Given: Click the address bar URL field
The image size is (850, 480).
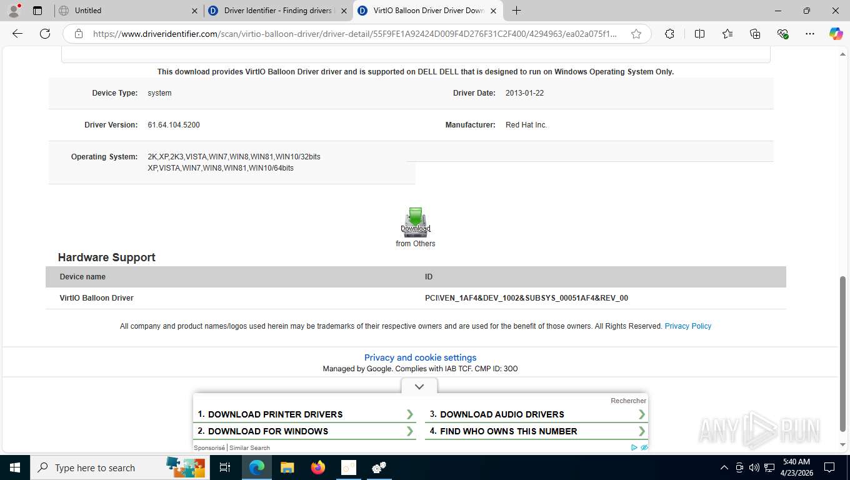Looking at the screenshot, I should point(355,34).
